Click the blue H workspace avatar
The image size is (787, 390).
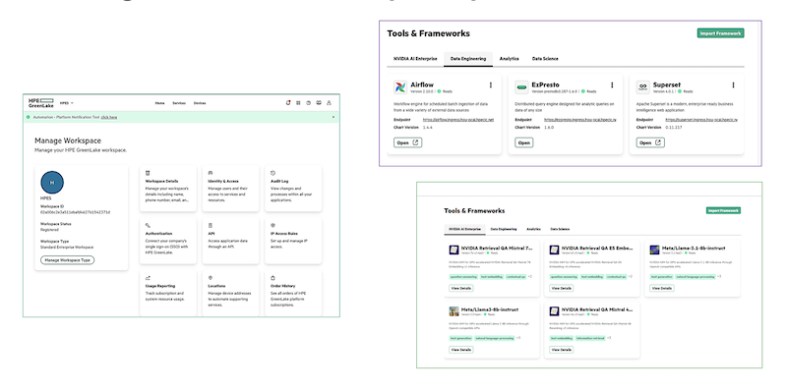52,183
